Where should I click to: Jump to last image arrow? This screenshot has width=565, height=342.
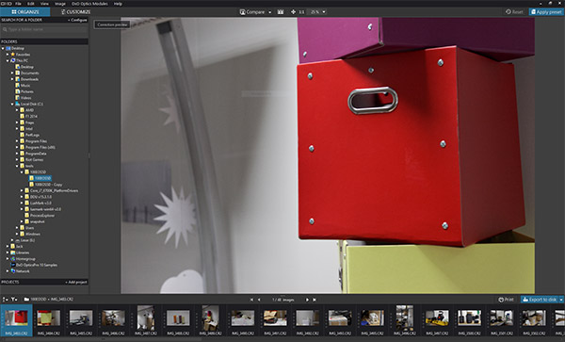click(x=315, y=300)
